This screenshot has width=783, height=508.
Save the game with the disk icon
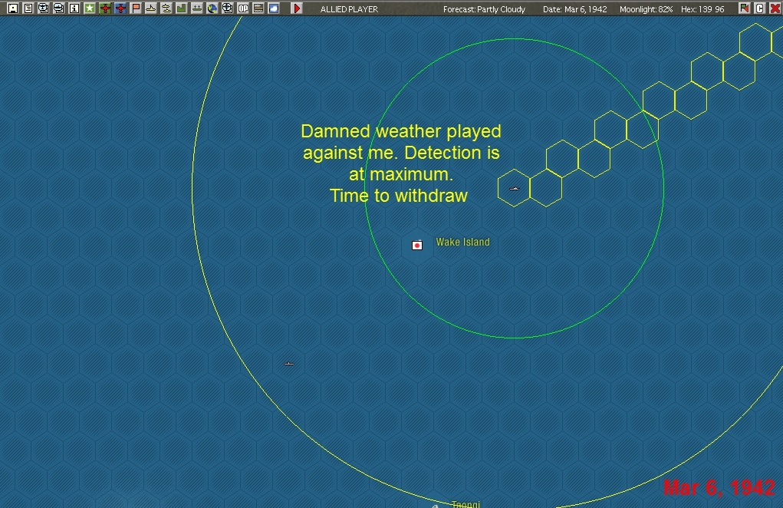click(12, 9)
